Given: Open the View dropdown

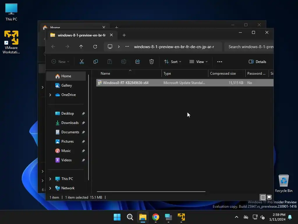Looking at the screenshot, I should (198, 62).
